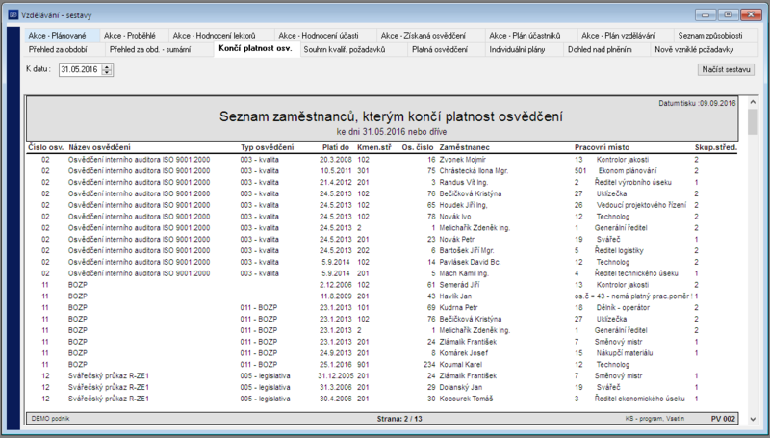Select employee Mach Kamil Ing.

(x=464, y=273)
